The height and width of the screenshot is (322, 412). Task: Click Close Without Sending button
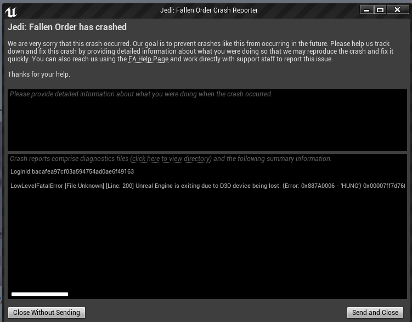pos(47,312)
